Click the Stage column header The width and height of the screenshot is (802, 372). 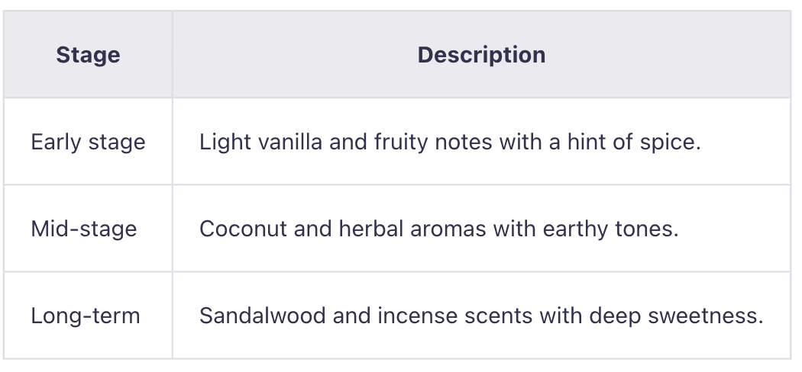pos(88,55)
